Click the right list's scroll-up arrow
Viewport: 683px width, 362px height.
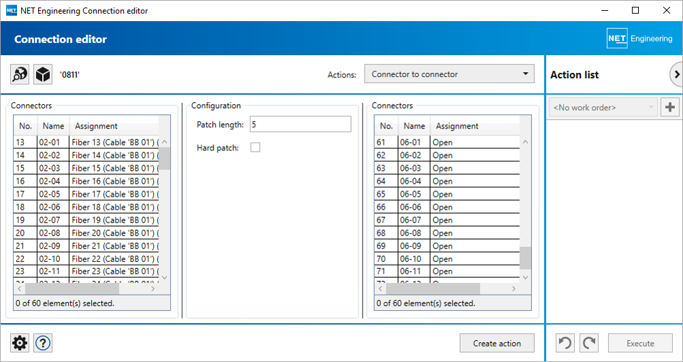(x=525, y=142)
